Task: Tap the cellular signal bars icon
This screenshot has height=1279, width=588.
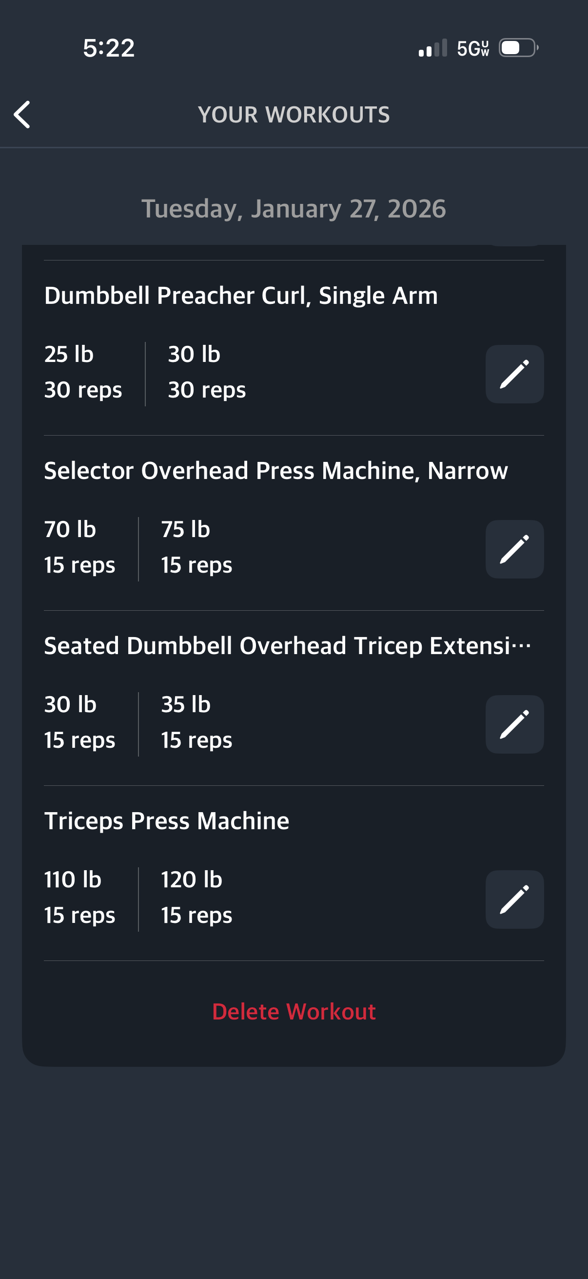Action: 432,48
